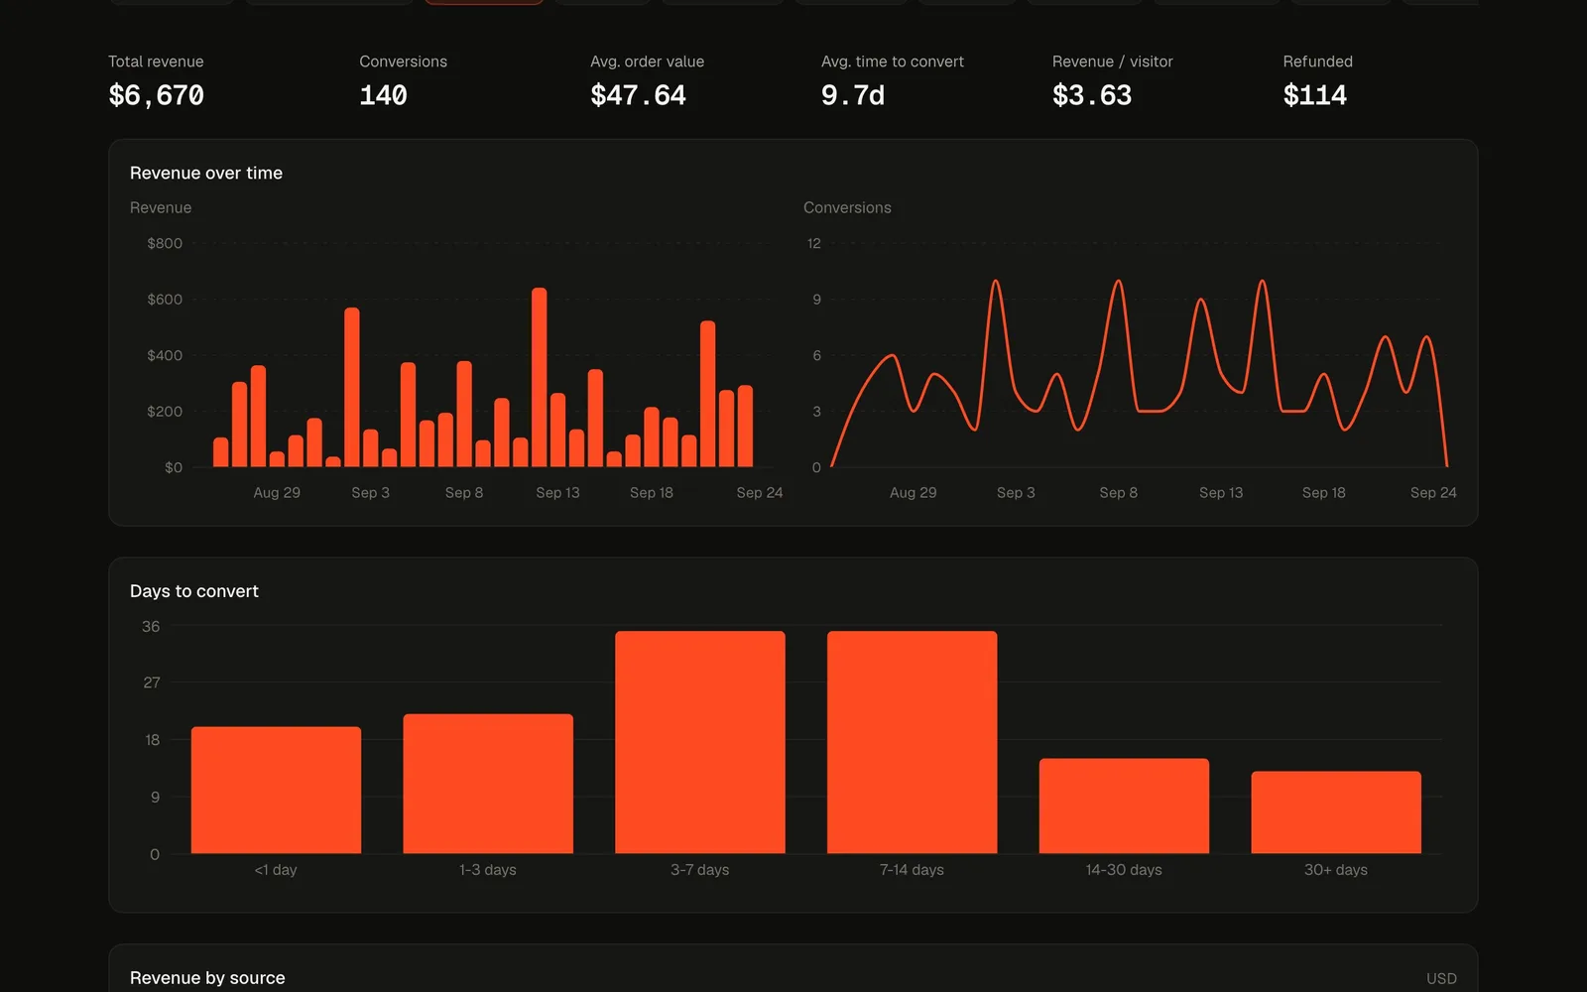Viewport: 1587px width, 992px height.
Task: Click 'Aug 29' under the Revenue bar chart
Action: click(277, 493)
